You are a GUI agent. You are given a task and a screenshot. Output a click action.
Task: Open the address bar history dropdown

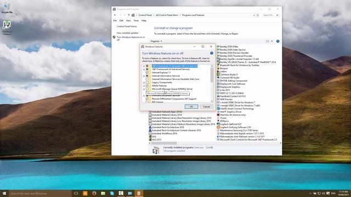point(254,15)
